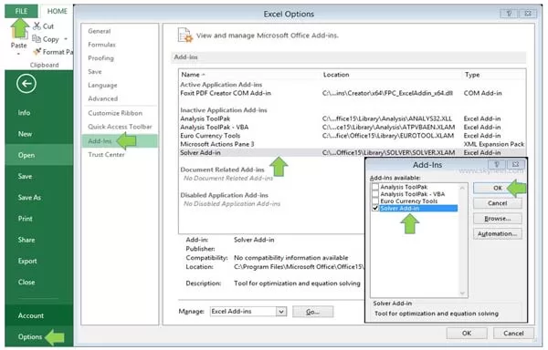
Task: Click the Location column header
Action: 392,75
